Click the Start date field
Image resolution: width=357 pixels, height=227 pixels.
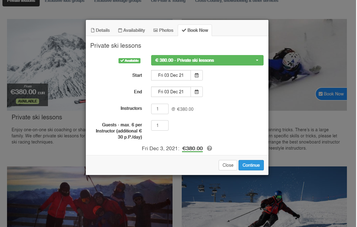171,75
